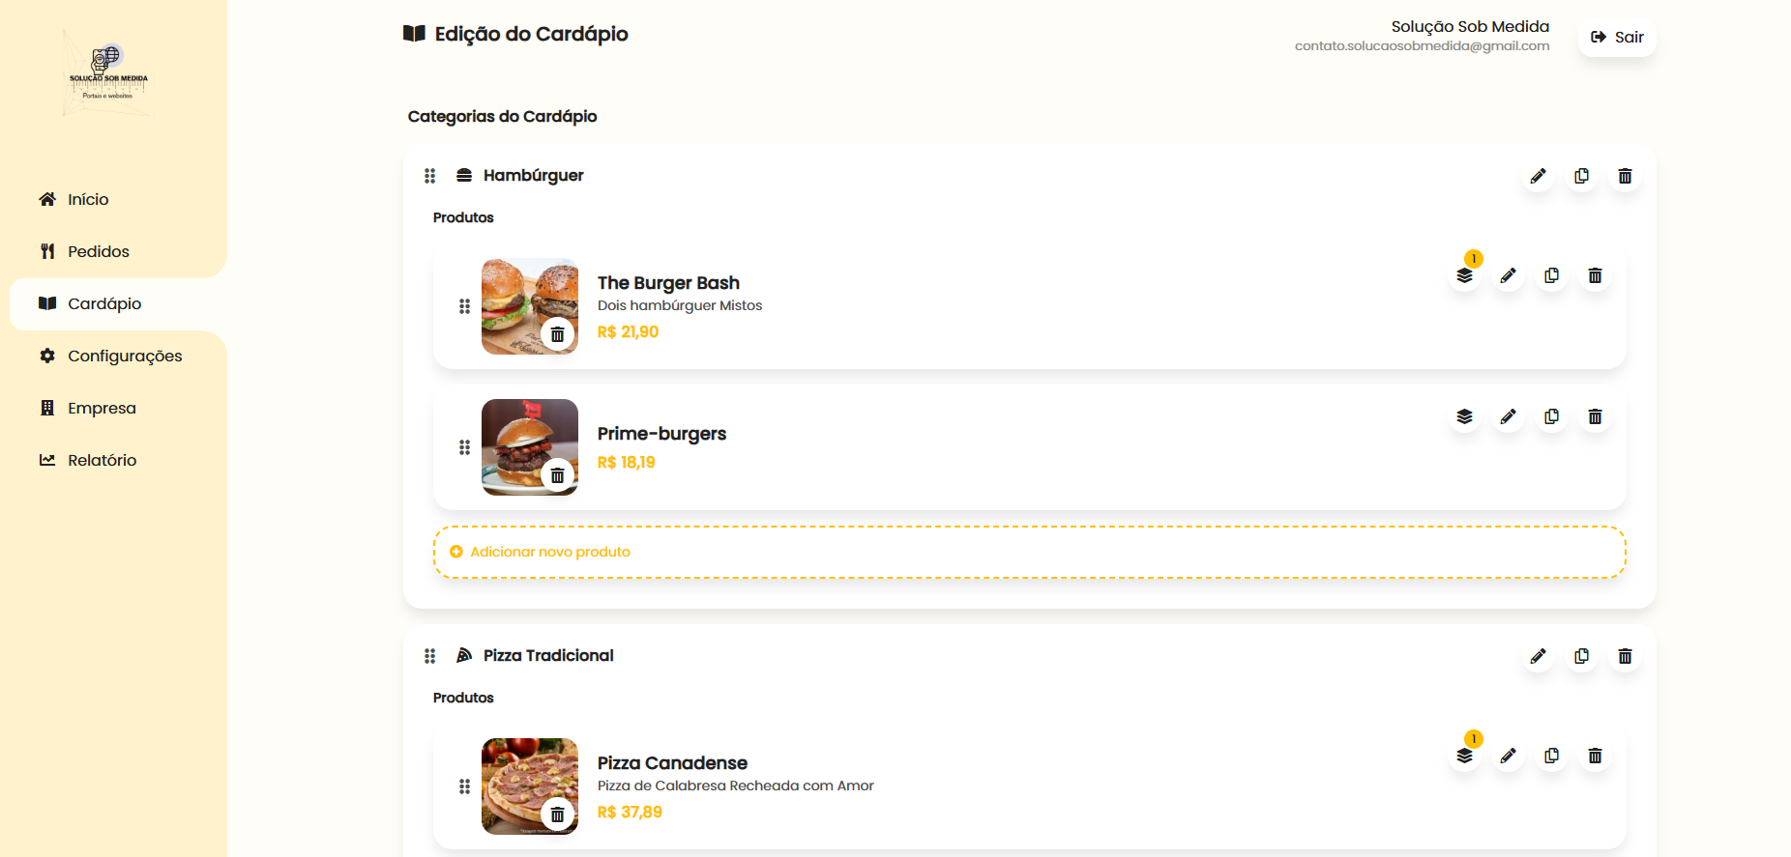Edit the Pizza Tradicional category
Viewport: 1791px width, 857px height.
pyautogui.click(x=1538, y=656)
